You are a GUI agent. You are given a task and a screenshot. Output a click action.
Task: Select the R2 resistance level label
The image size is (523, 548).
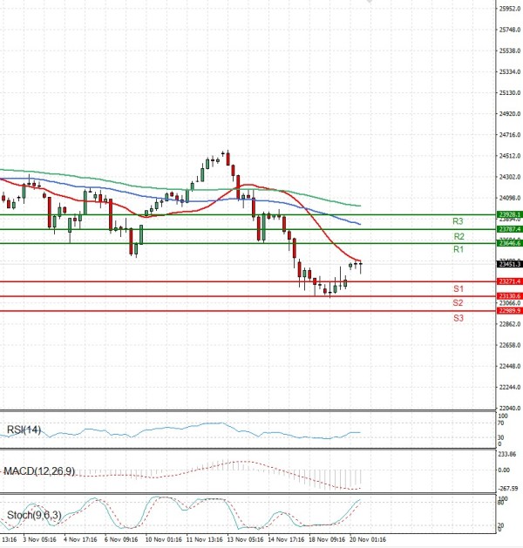click(458, 236)
